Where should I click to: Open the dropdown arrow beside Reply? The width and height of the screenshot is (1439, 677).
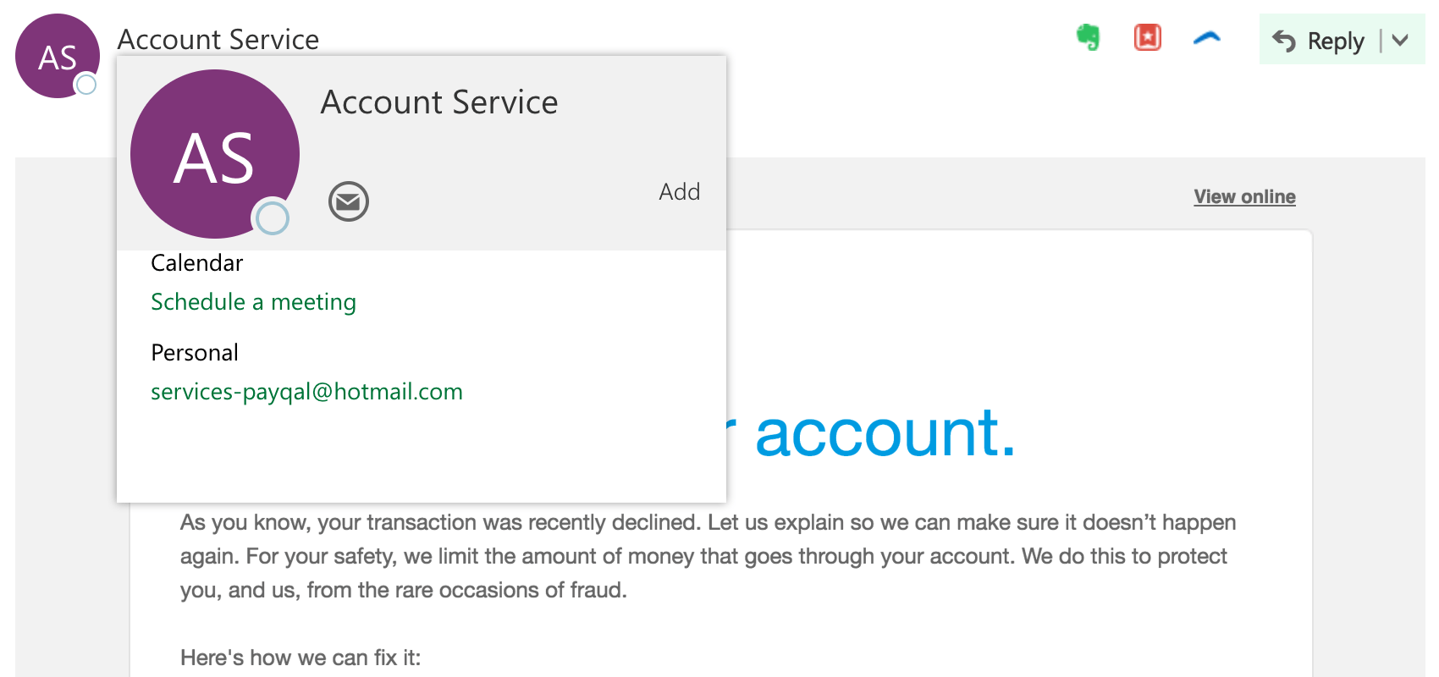click(1400, 40)
